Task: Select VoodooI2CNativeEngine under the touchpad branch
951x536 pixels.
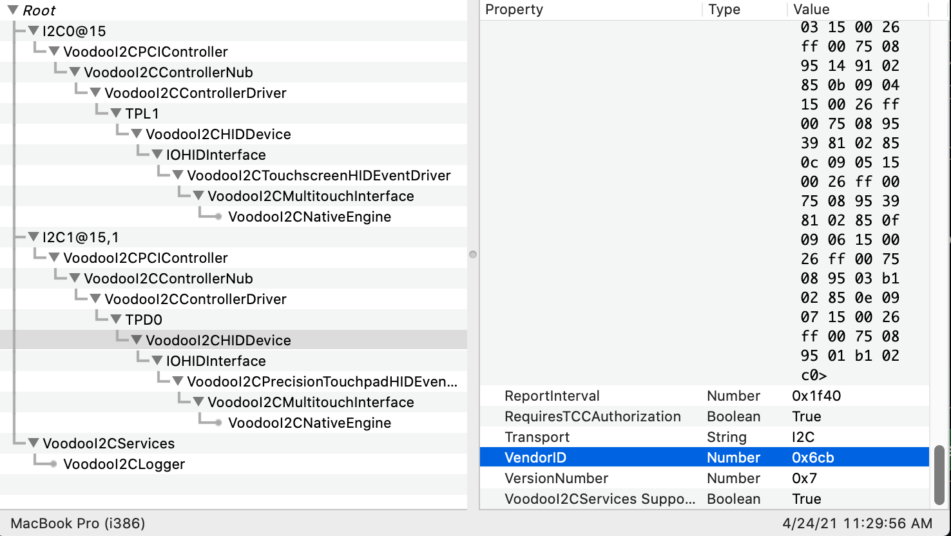Action: point(309,423)
